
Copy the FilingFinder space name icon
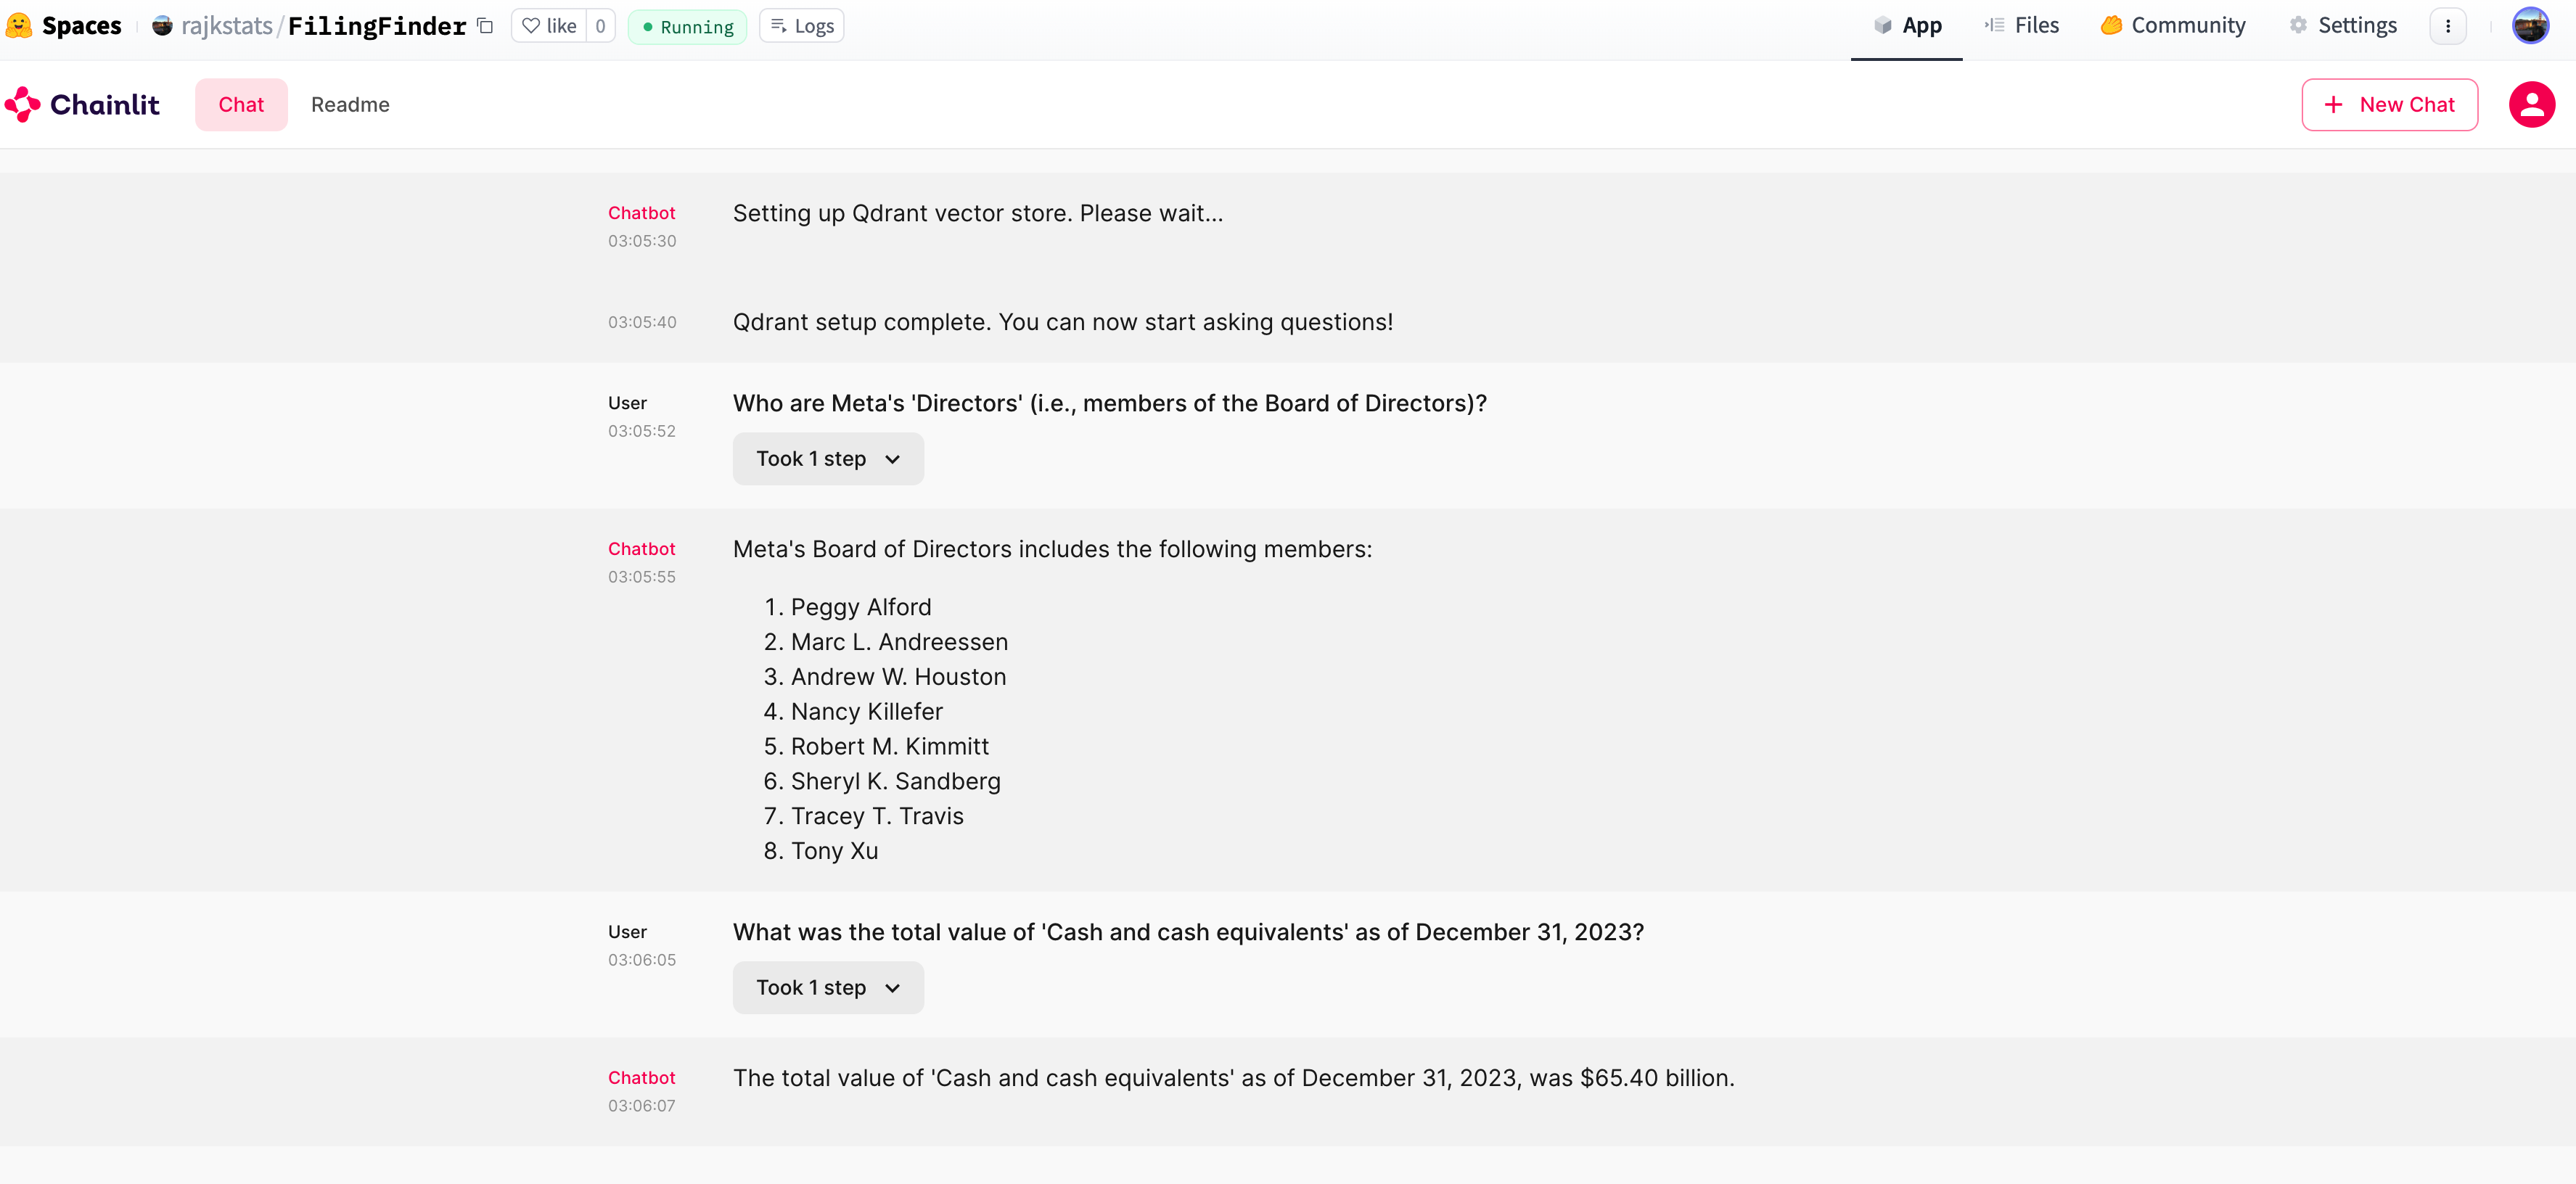click(486, 26)
